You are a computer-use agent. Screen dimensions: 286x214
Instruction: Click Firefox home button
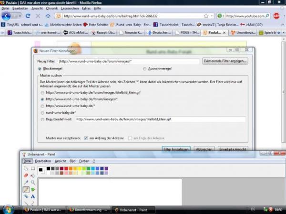click(x=48, y=16)
